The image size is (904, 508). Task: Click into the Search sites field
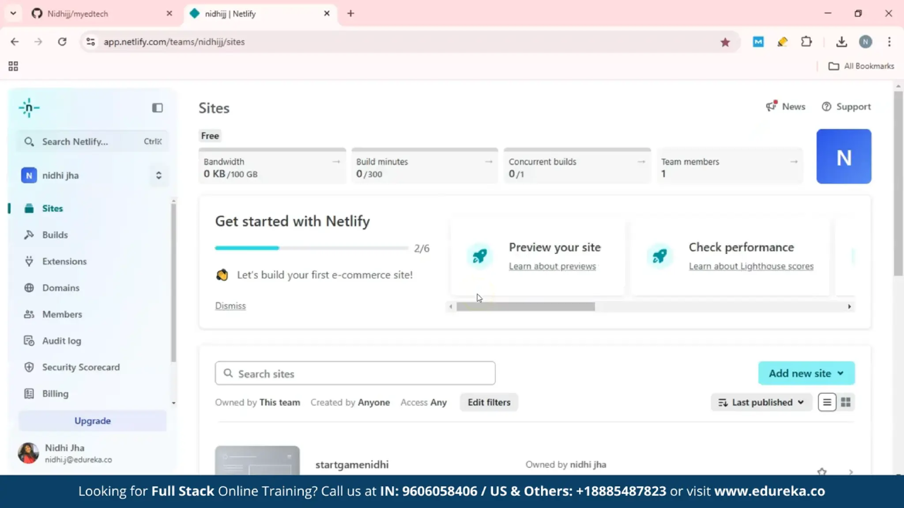[x=355, y=374]
